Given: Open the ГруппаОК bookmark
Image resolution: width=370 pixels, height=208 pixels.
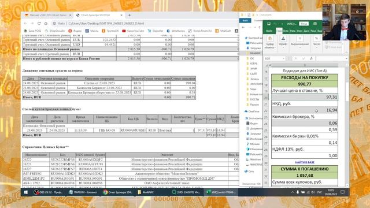Looking at the screenshot, I should pos(110,31).
